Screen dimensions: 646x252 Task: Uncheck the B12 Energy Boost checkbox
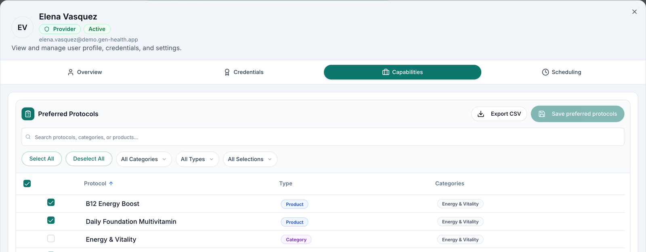pos(51,202)
